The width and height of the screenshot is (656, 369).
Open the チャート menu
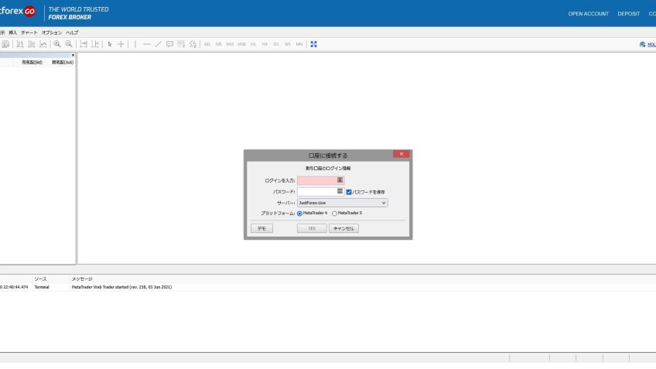point(29,32)
